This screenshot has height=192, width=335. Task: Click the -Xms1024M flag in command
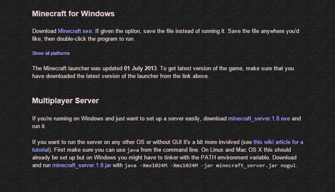point(184,165)
